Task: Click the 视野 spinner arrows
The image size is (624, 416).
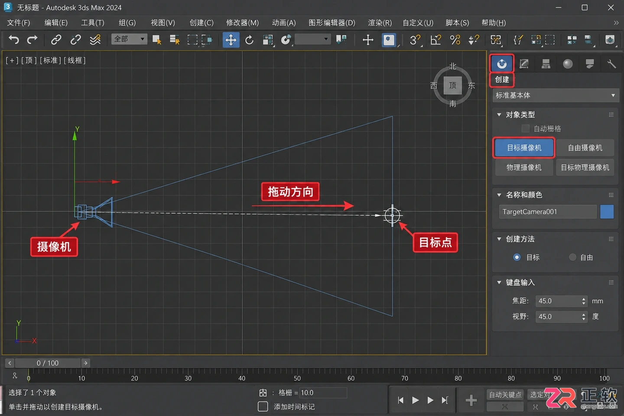Action: click(x=584, y=317)
